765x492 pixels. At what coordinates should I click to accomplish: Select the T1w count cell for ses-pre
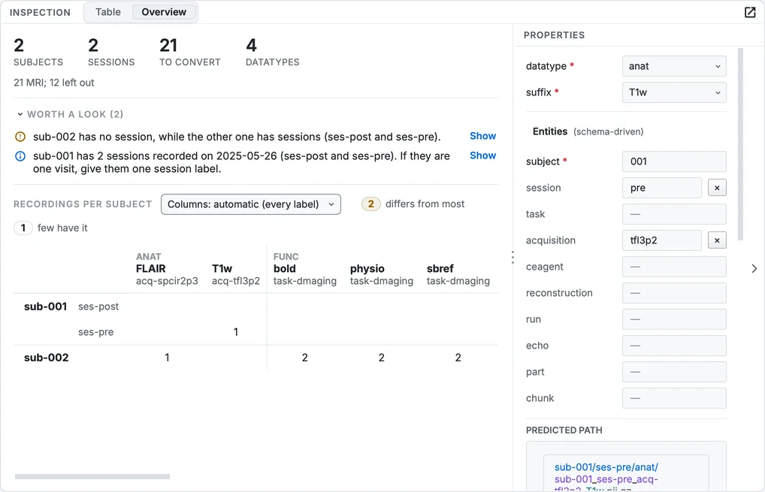[236, 332]
